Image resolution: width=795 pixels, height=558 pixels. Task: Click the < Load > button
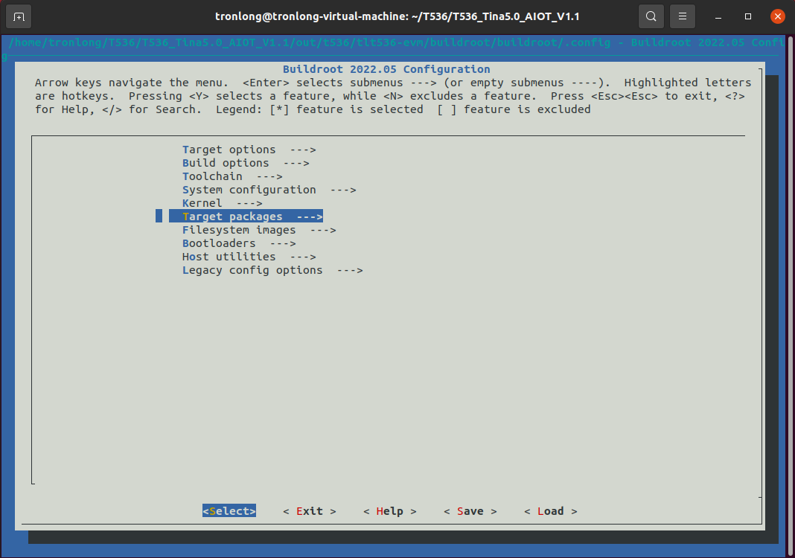551,511
